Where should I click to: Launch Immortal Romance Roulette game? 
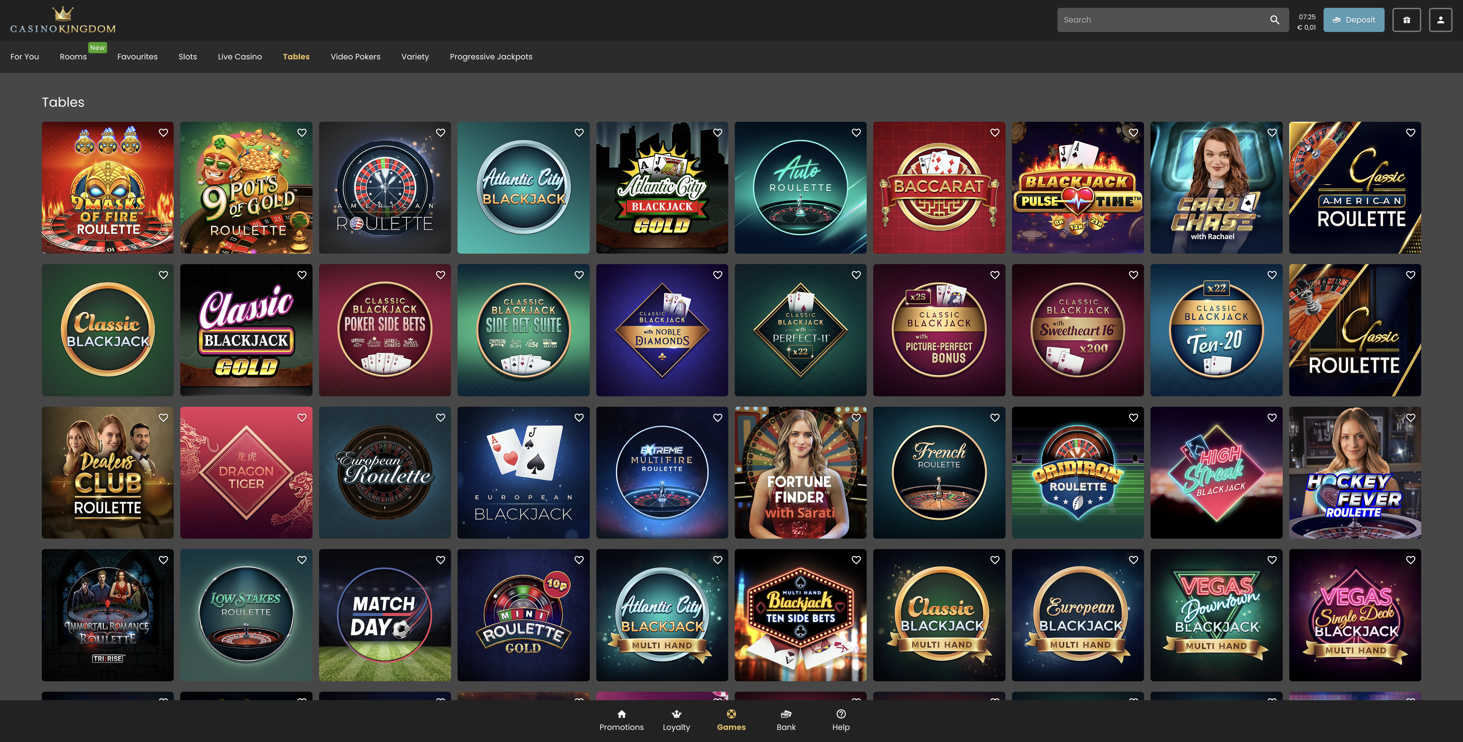click(x=107, y=615)
